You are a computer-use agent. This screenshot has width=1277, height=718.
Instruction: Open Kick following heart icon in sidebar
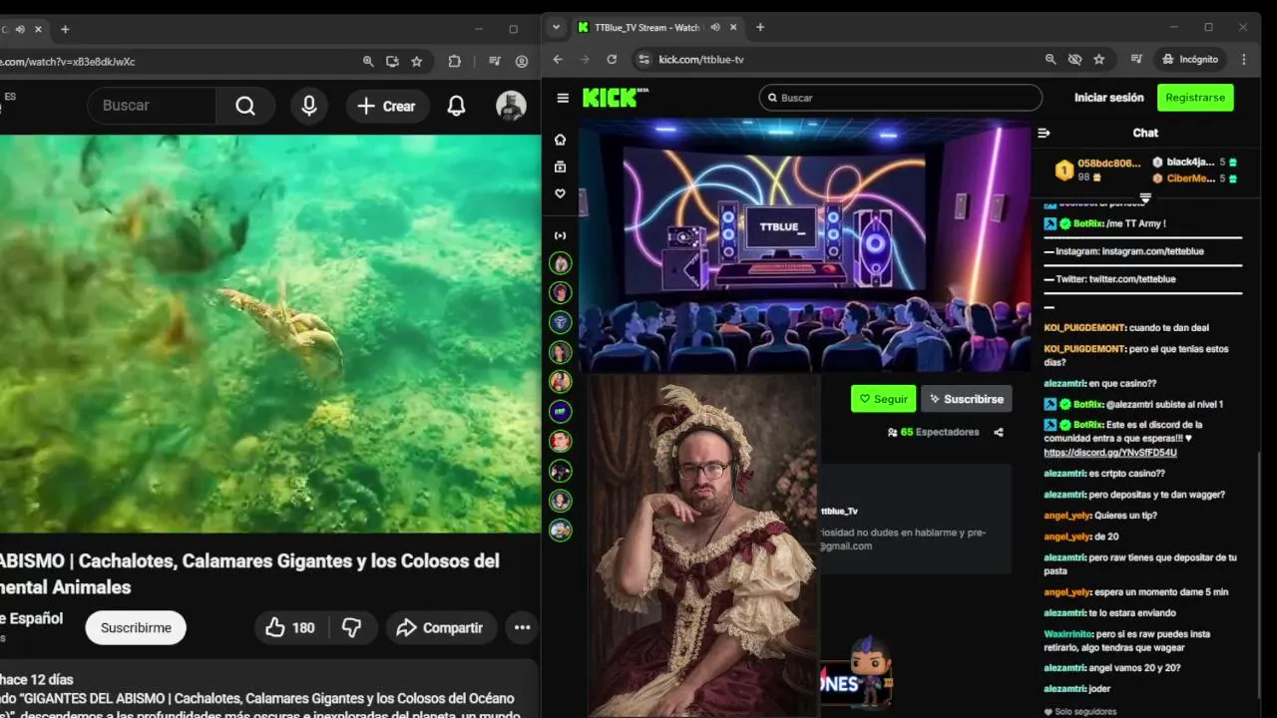(x=561, y=193)
